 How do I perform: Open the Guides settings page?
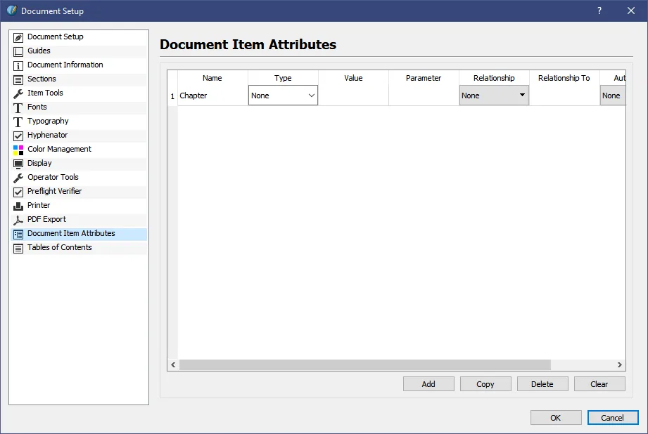79,51
